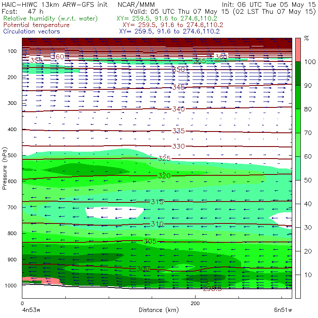318x318 pixels.
Task: Click the '%' unit label atop color bar
Action: (x=306, y=38)
